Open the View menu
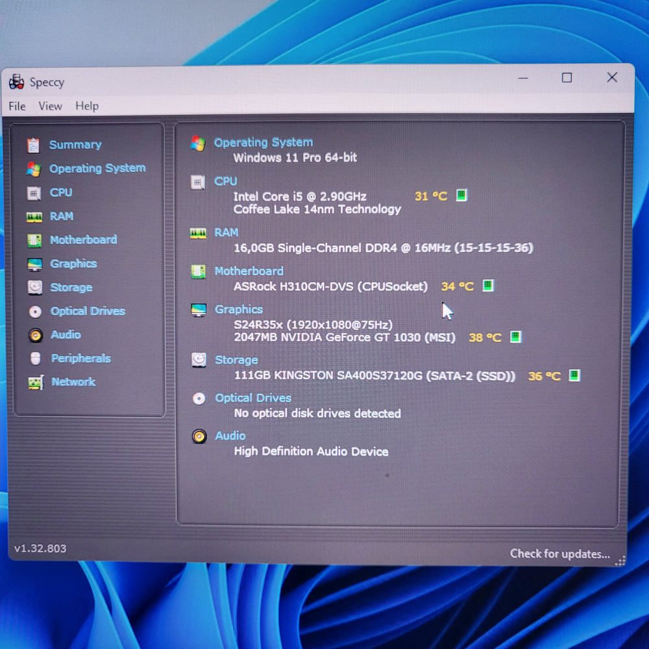 [50, 106]
